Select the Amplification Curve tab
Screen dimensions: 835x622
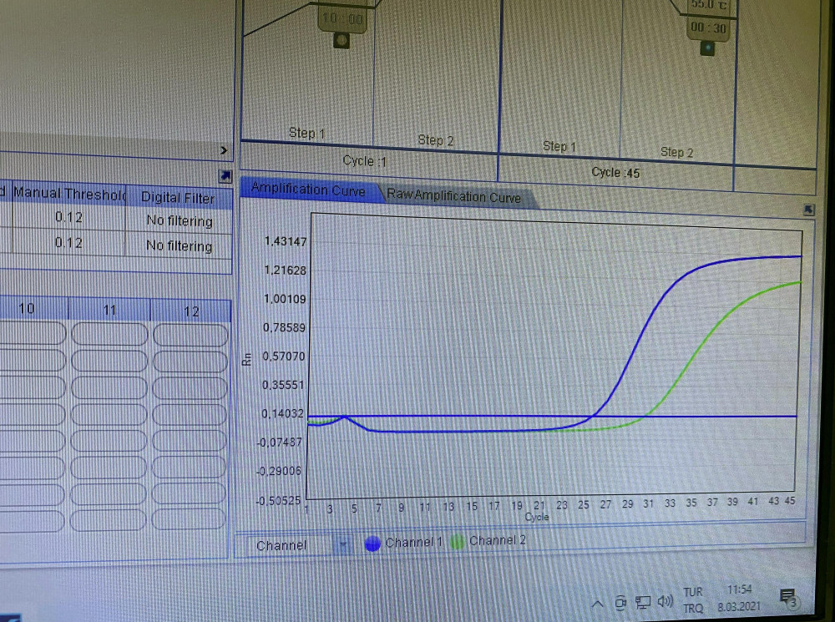(x=308, y=190)
